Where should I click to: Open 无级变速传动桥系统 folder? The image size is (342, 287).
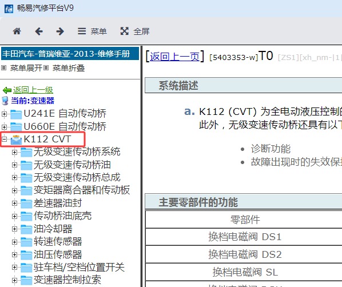pyautogui.click(x=77, y=152)
